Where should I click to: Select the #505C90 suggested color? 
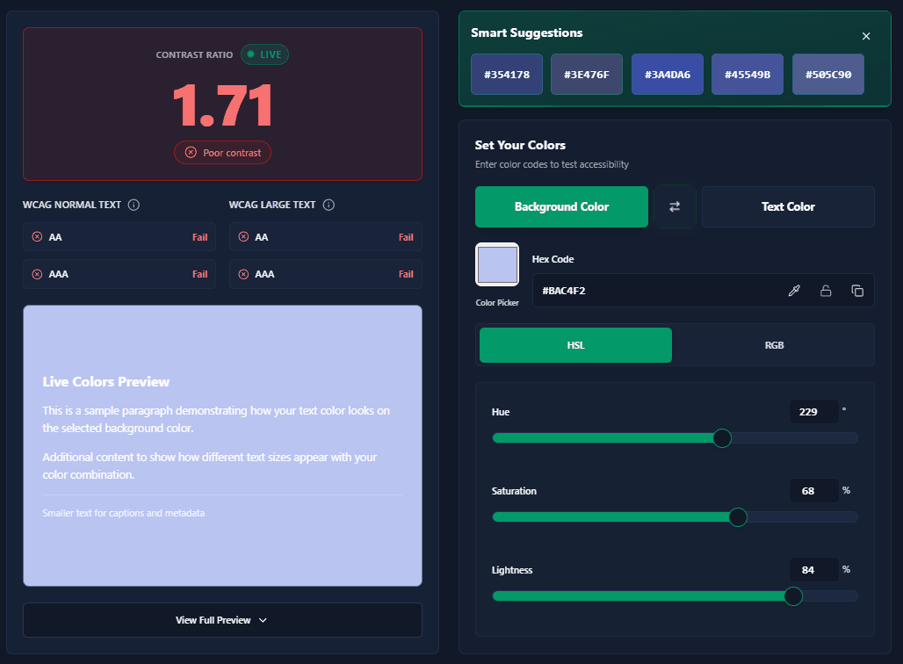(x=827, y=74)
